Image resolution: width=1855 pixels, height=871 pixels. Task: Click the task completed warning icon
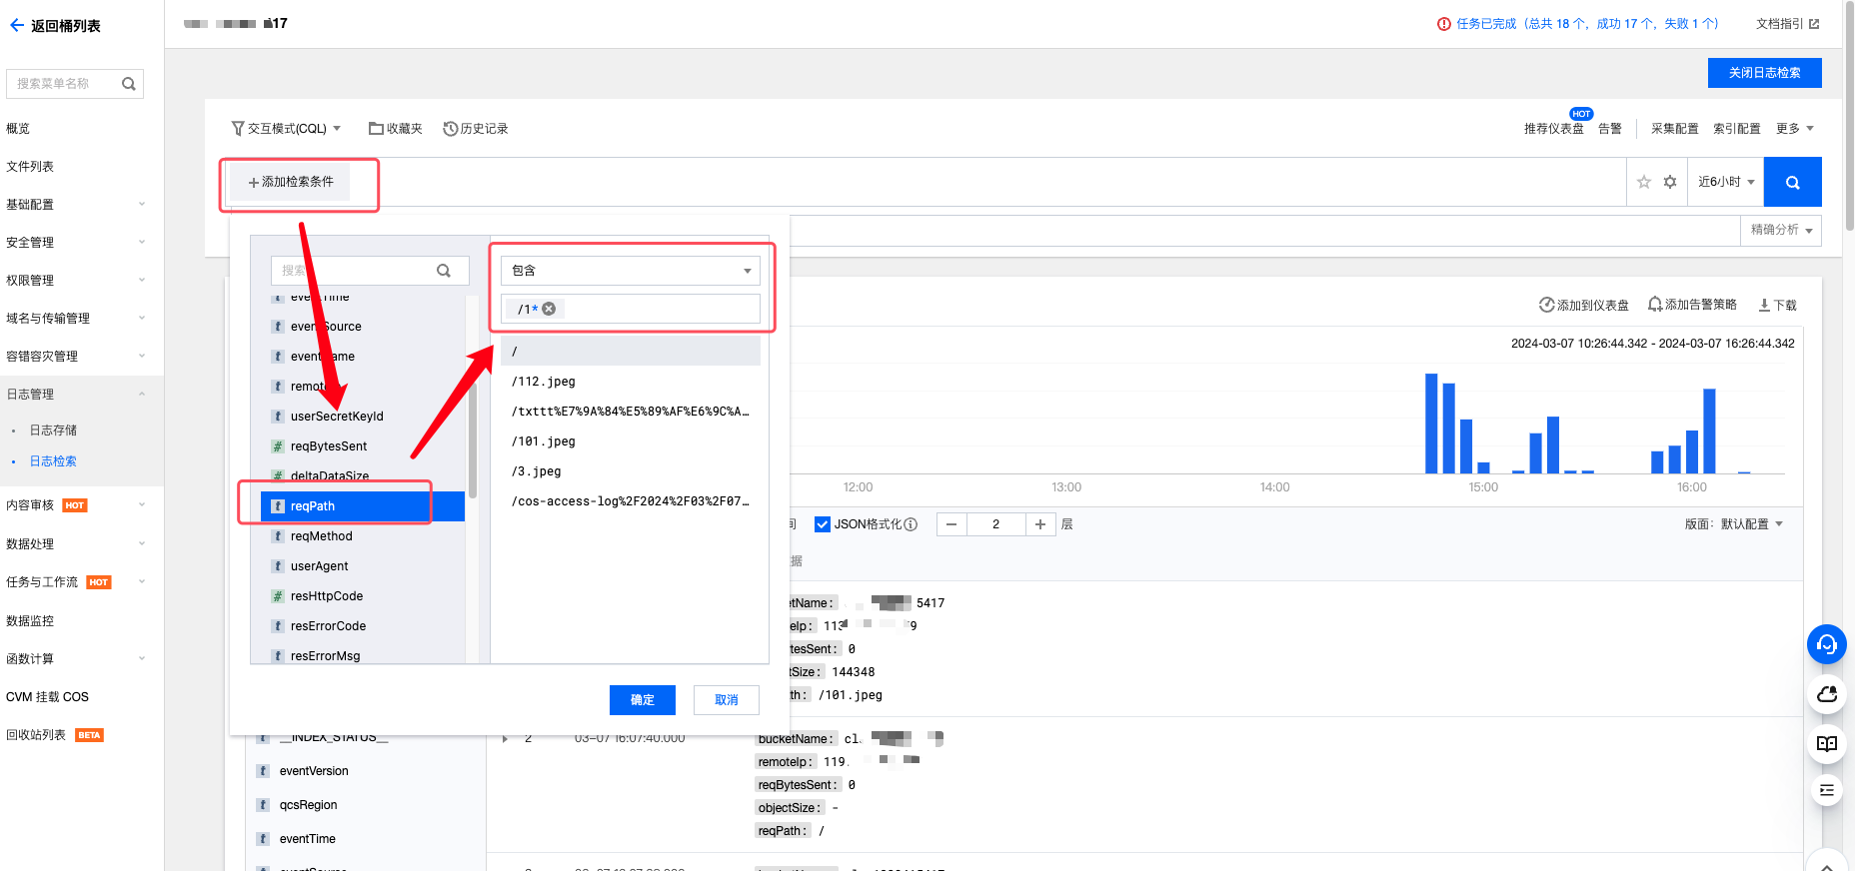1443,24
